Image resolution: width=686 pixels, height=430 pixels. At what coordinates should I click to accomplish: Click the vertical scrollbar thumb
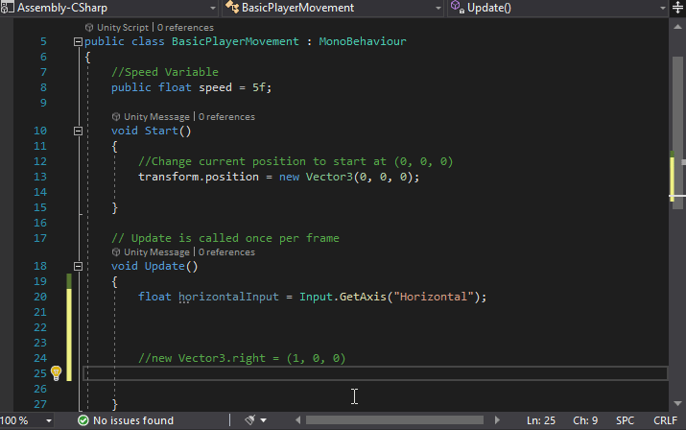pos(677,131)
